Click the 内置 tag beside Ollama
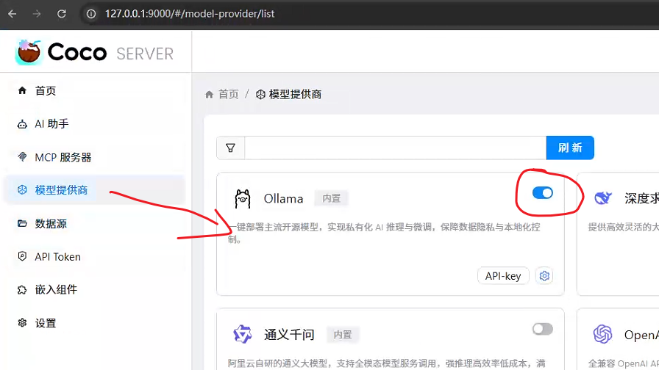Screen dimensions: 659x370 coord(331,198)
